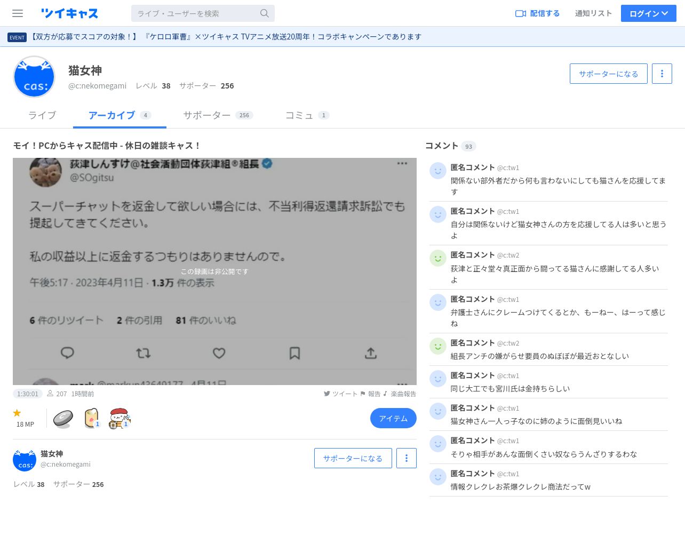Open 猫女神 large profile avatar in the header
The width and height of the screenshot is (685, 536).
point(34,77)
